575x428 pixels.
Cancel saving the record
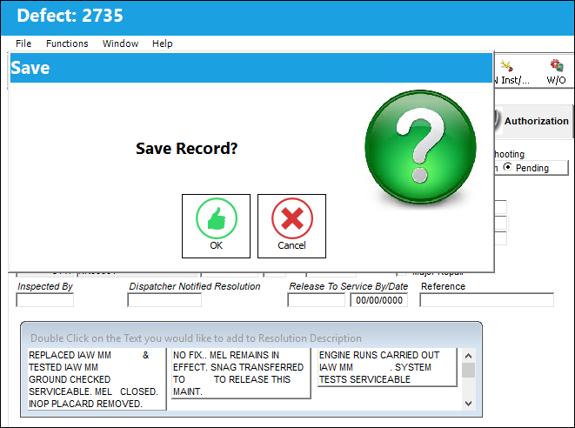pos(291,226)
